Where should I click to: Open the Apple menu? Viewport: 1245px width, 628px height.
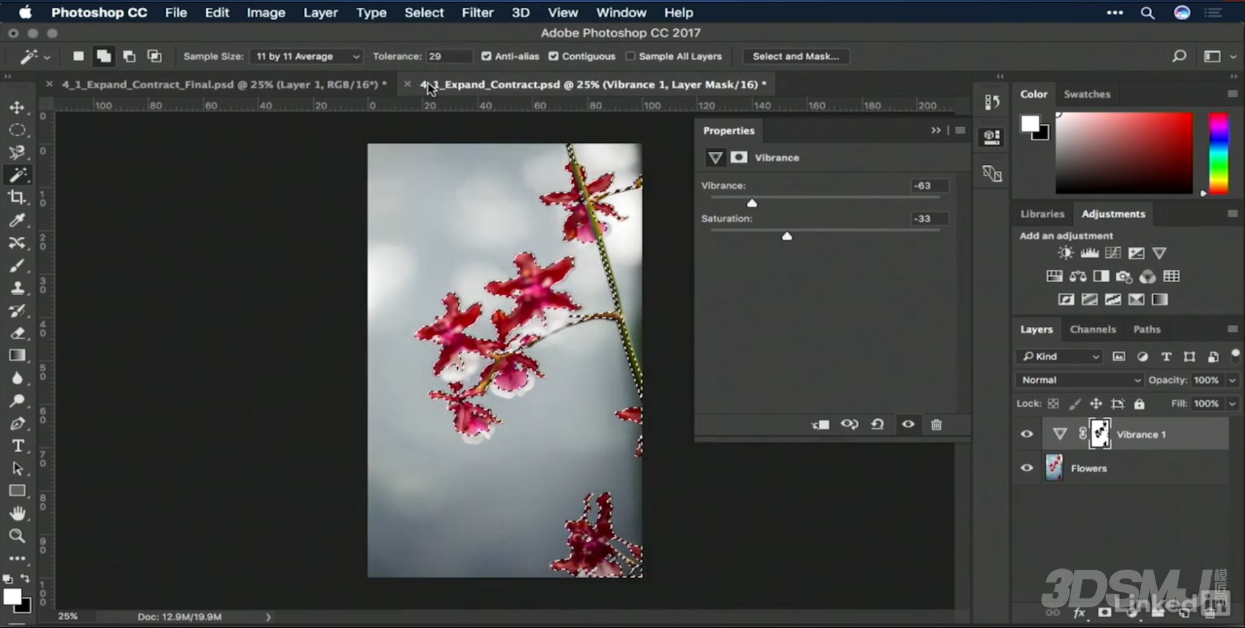25,12
